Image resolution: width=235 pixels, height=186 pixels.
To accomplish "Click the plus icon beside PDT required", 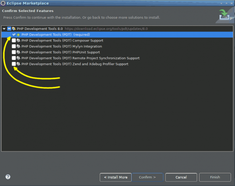I will (18, 35).
